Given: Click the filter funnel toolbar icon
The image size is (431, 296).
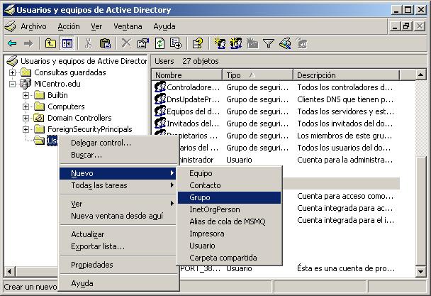Looking at the screenshot, I should (269, 43).
